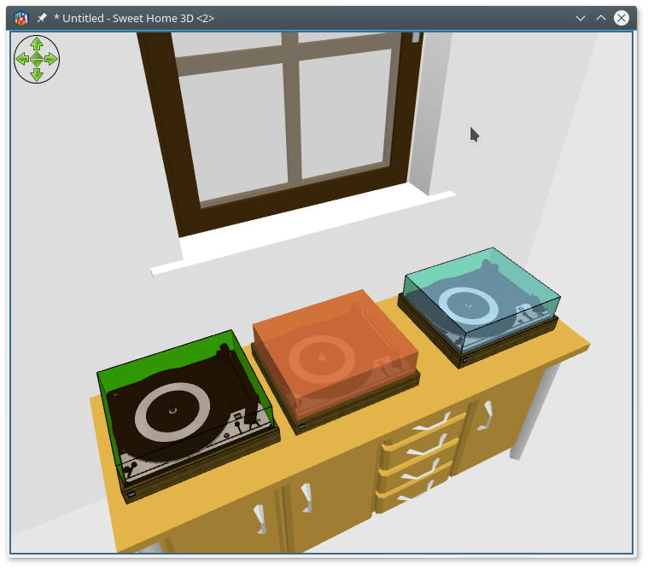Maximize the window with the up chevron

coord(601,18)
